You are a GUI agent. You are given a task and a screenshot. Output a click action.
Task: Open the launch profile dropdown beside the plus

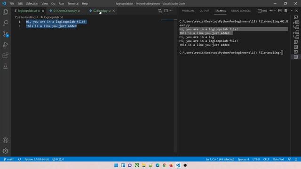275,11
